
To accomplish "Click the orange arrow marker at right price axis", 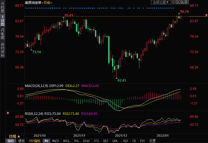I will point(206,17).
